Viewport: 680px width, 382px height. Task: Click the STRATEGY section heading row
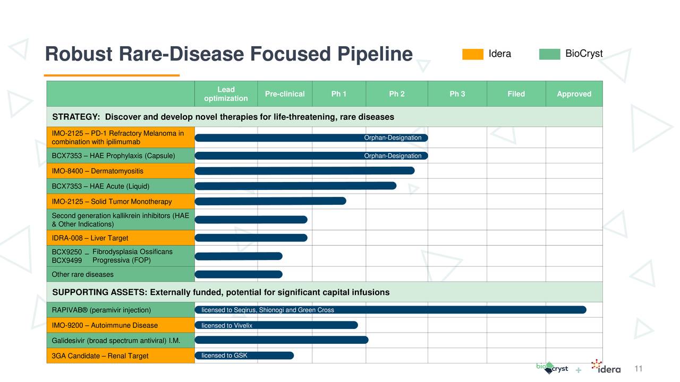click(325, 117)
